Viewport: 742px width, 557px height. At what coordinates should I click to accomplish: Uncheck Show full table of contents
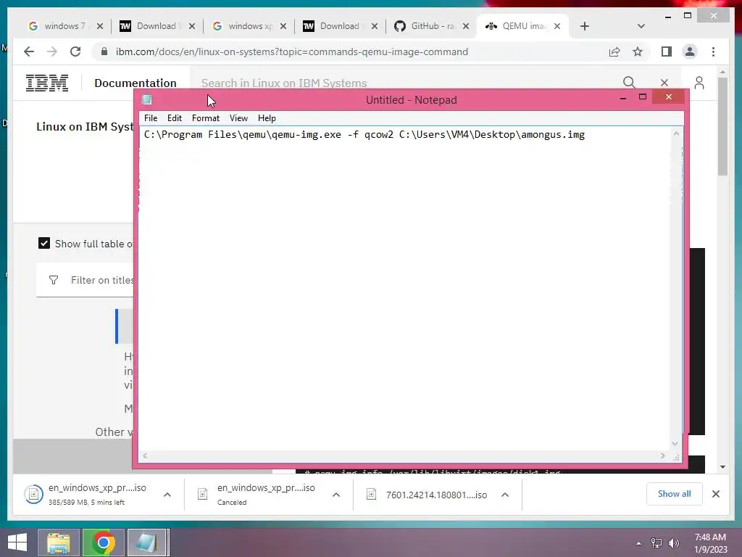(44, 244)
